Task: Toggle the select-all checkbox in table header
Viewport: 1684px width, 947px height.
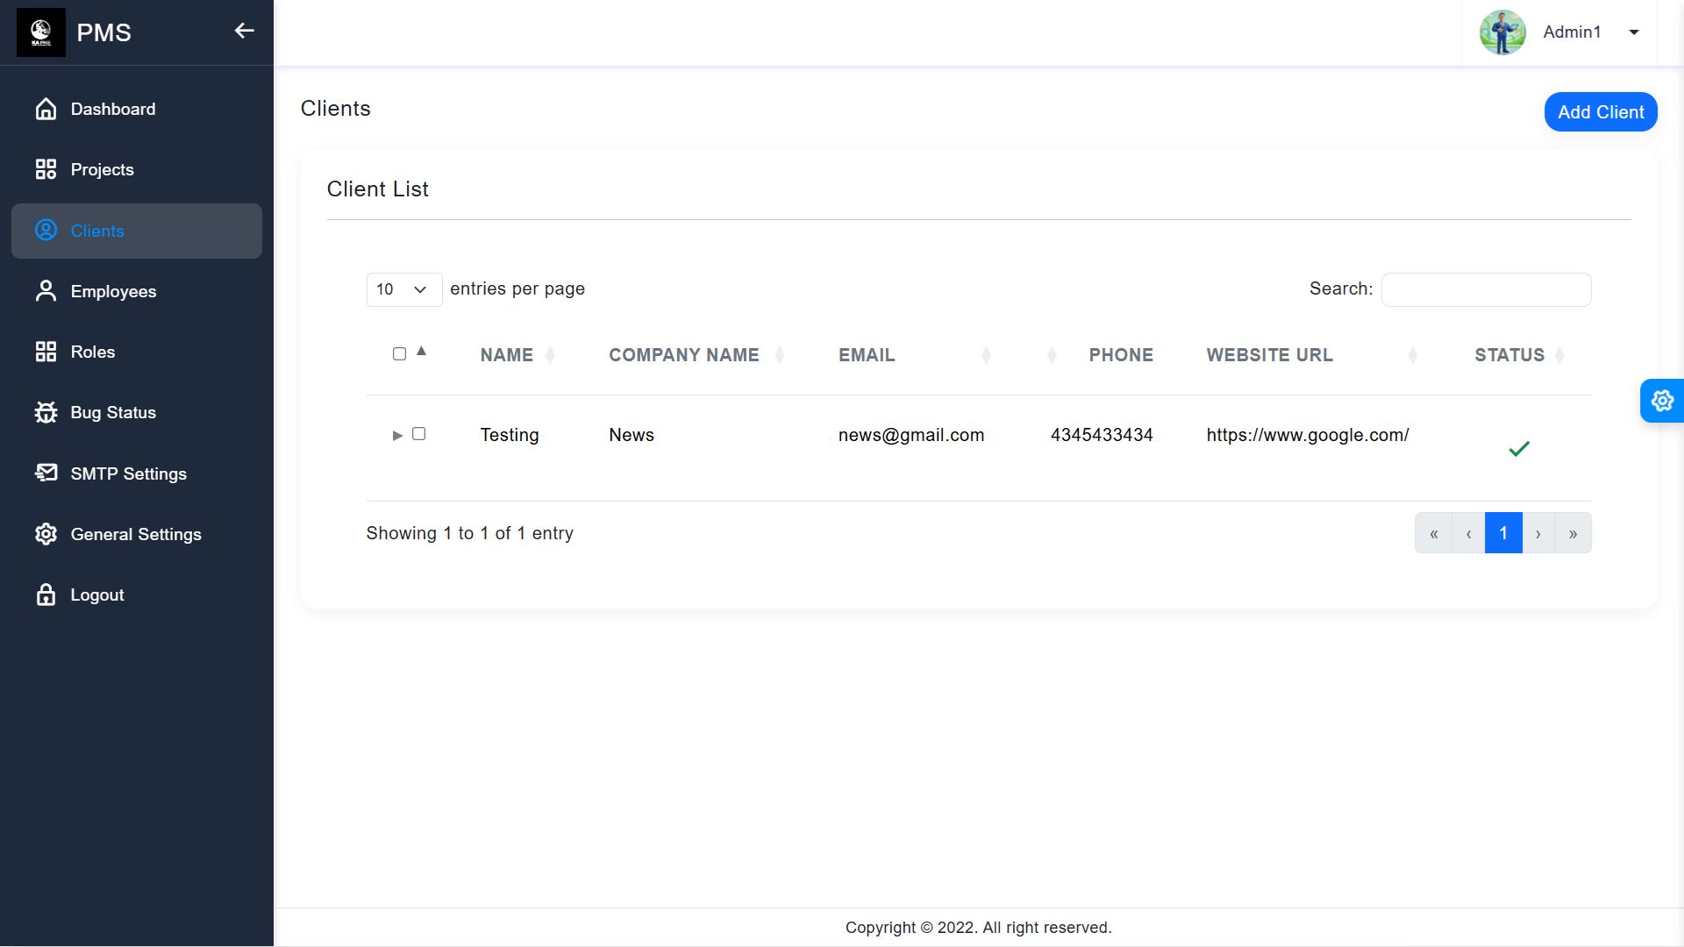Action: [x=399, y=354]
